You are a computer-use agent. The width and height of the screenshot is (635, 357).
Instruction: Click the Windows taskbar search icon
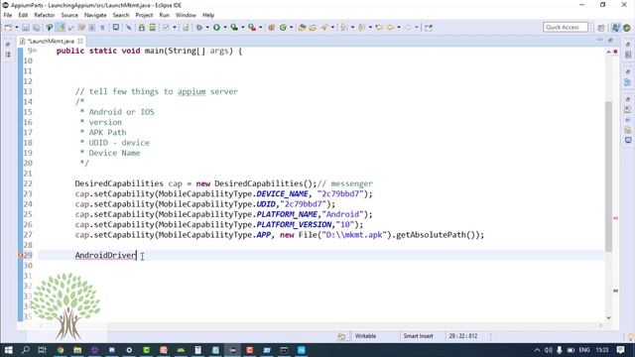pos(26,350)
